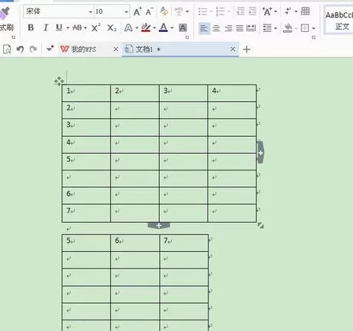
Task: Open borders dropdown arrow
Action: point(313,28)
